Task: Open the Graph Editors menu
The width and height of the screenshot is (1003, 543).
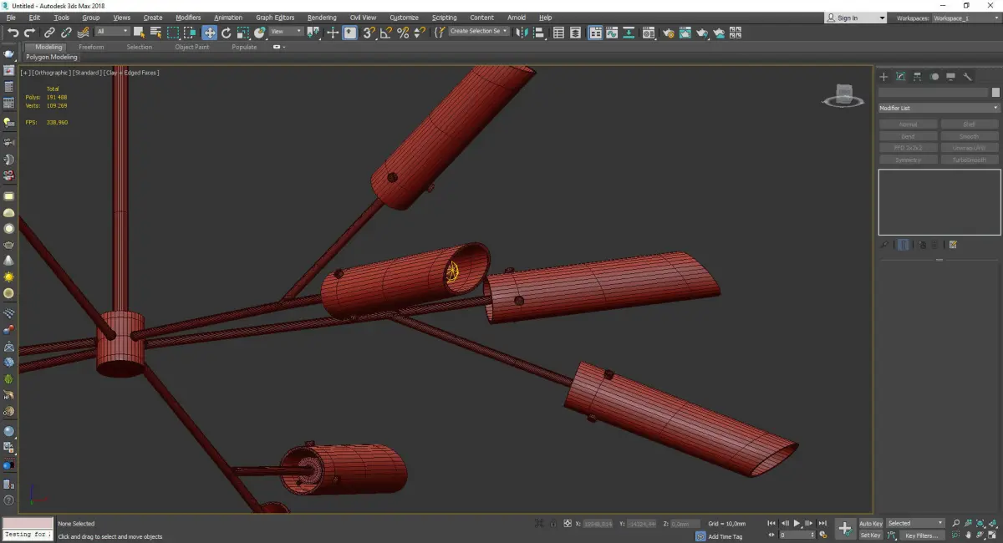Action: [275, 18]
